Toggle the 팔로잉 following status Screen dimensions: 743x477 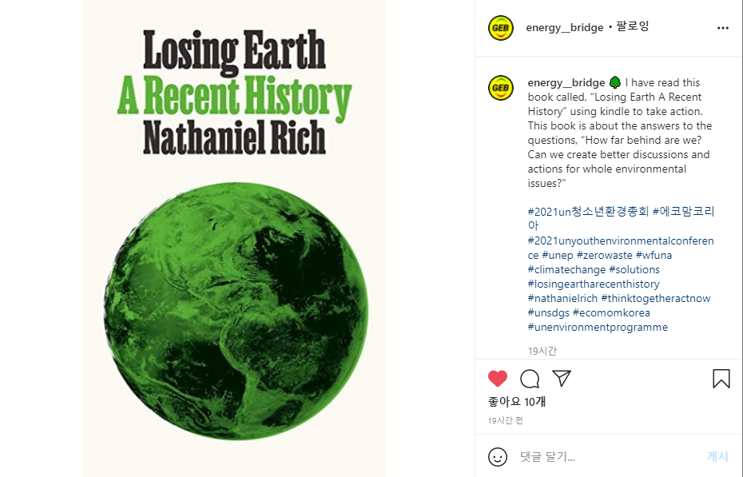click(632, 27)
